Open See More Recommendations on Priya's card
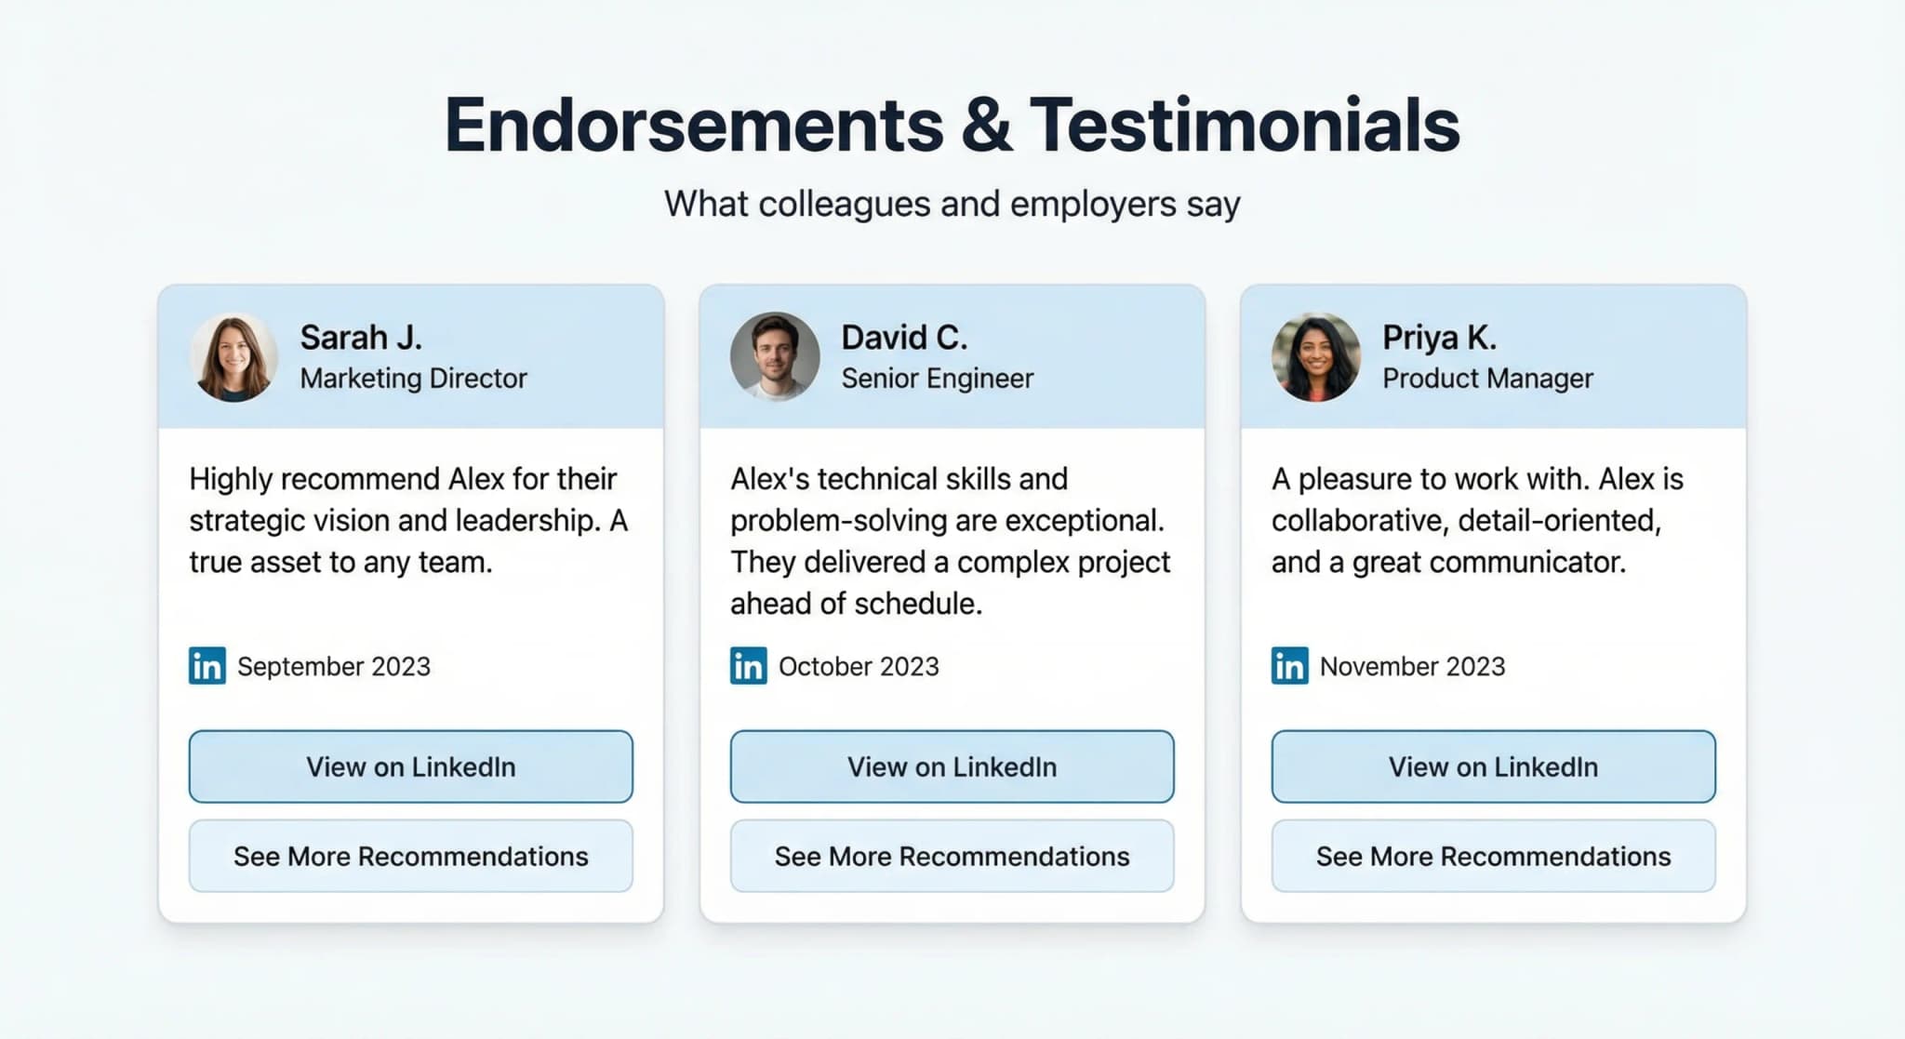 [x=1493, y=857]
